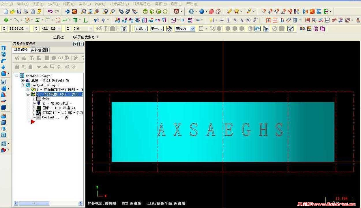This screenshot has height=208, width=361.
Task: Click the X coordinate lock button
Action: pos(4,29)
